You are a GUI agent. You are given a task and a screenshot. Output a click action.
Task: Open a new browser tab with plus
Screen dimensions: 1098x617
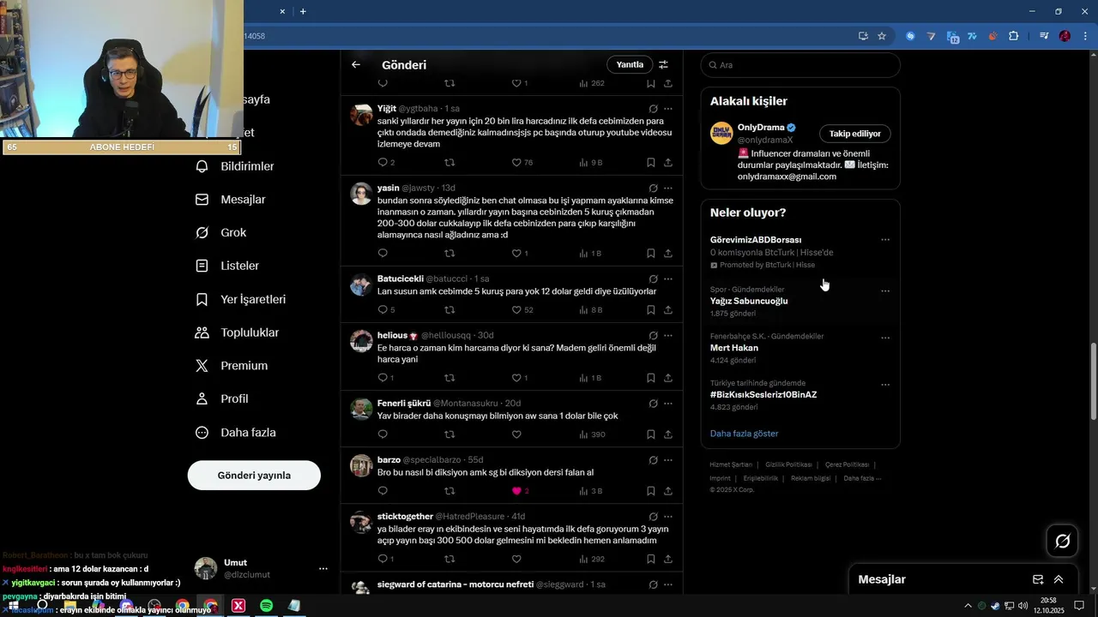click(x=303, y=11)
